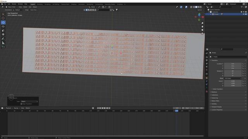Click blue Z axis on navigation gizmo
The width and height of the screenshot is (248, 139).
click(199, 15)
